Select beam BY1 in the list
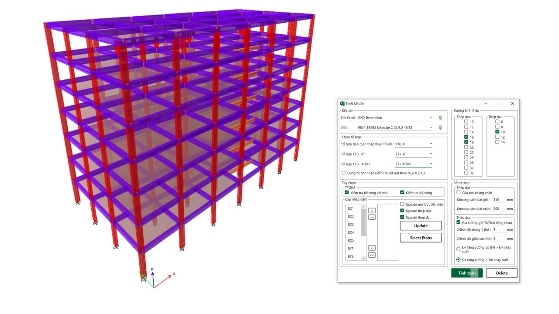This screenshot has height=314, width=559. pyautogui.click(x=351, y=248)
